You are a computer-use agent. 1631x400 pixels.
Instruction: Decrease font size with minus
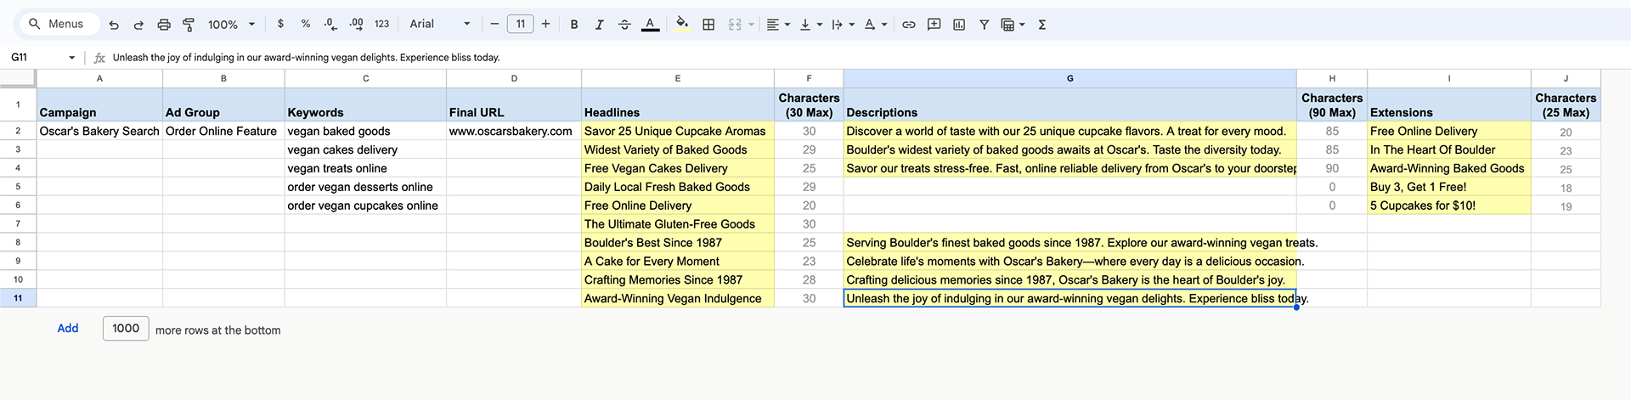(x=495, y=24)
